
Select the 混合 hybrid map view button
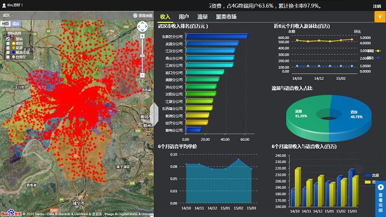15,24
